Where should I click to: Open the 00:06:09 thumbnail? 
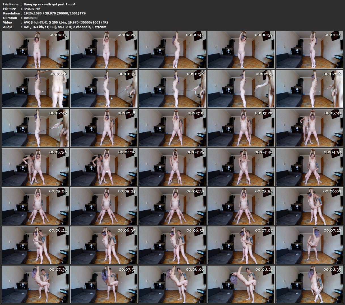click(310, 206)
